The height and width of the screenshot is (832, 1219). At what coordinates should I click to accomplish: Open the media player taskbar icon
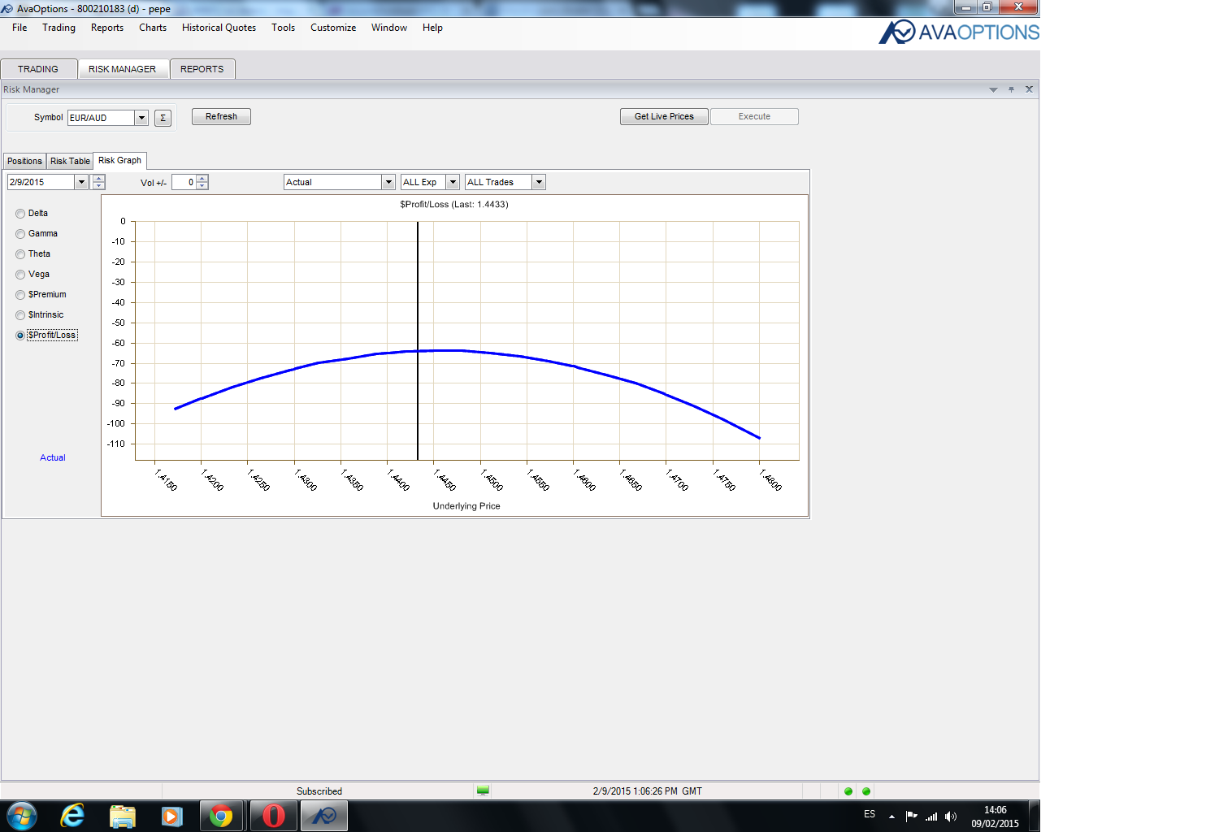tap(171, 816)
